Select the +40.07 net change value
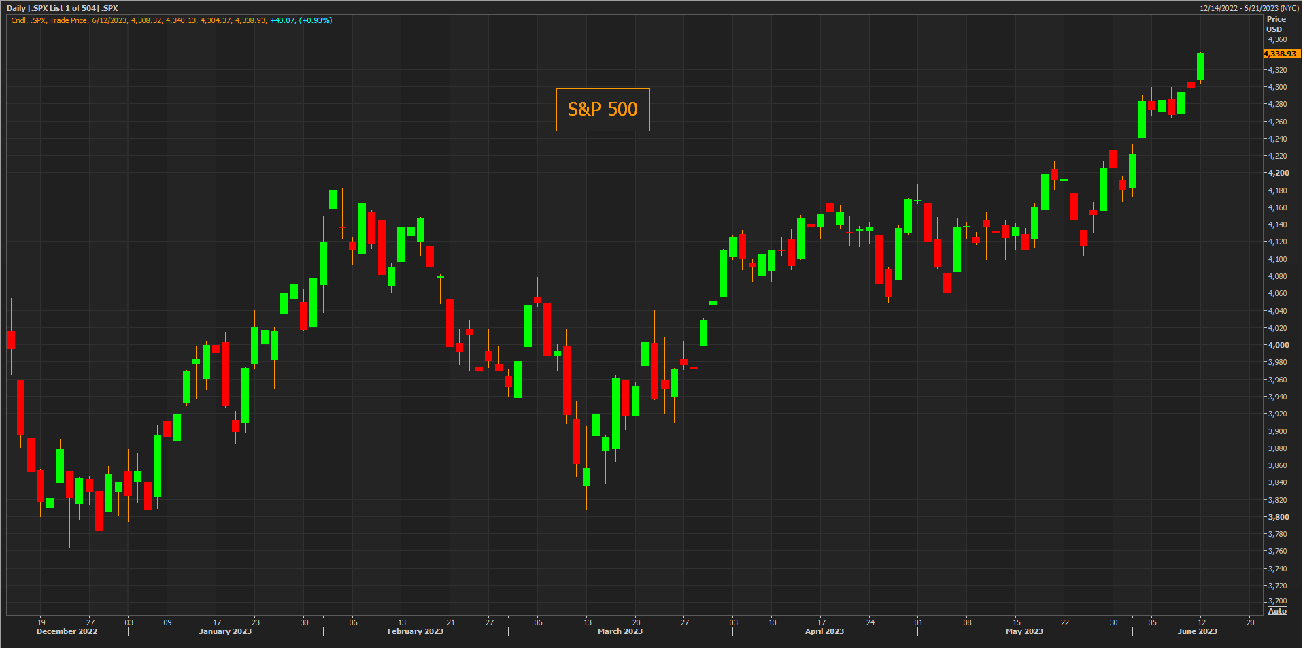The height and width of the screenshot is (649, 1303). coord(282,20)
